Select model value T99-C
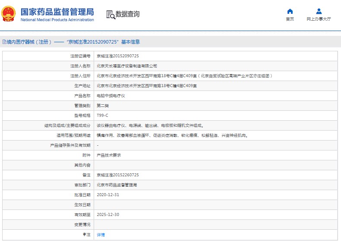341x244 pixels. pyautogui.click(x=102, y=116)
